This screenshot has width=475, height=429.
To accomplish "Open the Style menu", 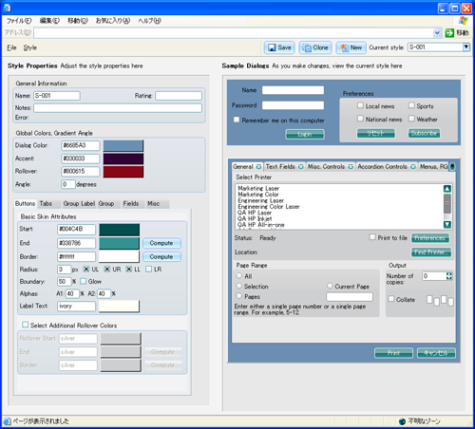I will [x=30, y=47].
